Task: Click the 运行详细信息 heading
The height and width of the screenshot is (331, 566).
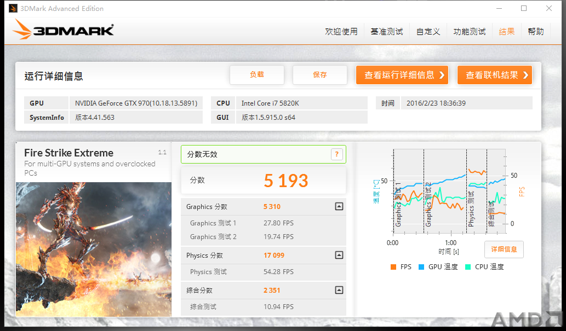Action: tap(54, 76)
